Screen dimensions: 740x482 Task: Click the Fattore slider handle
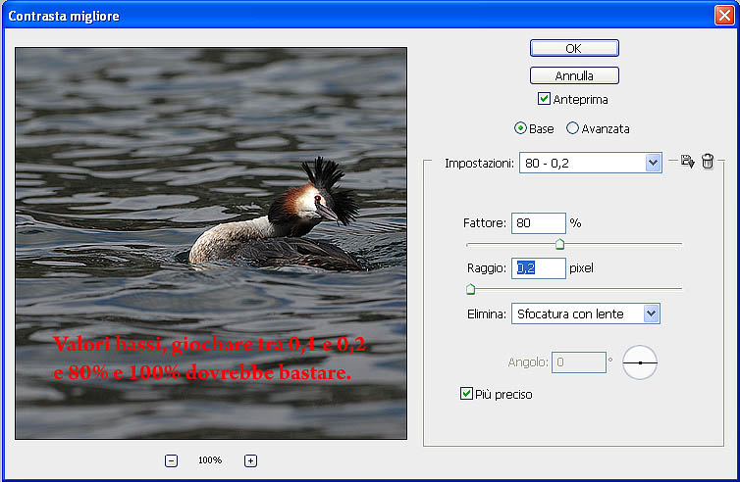pyautogui.click(x=559, y=244)
